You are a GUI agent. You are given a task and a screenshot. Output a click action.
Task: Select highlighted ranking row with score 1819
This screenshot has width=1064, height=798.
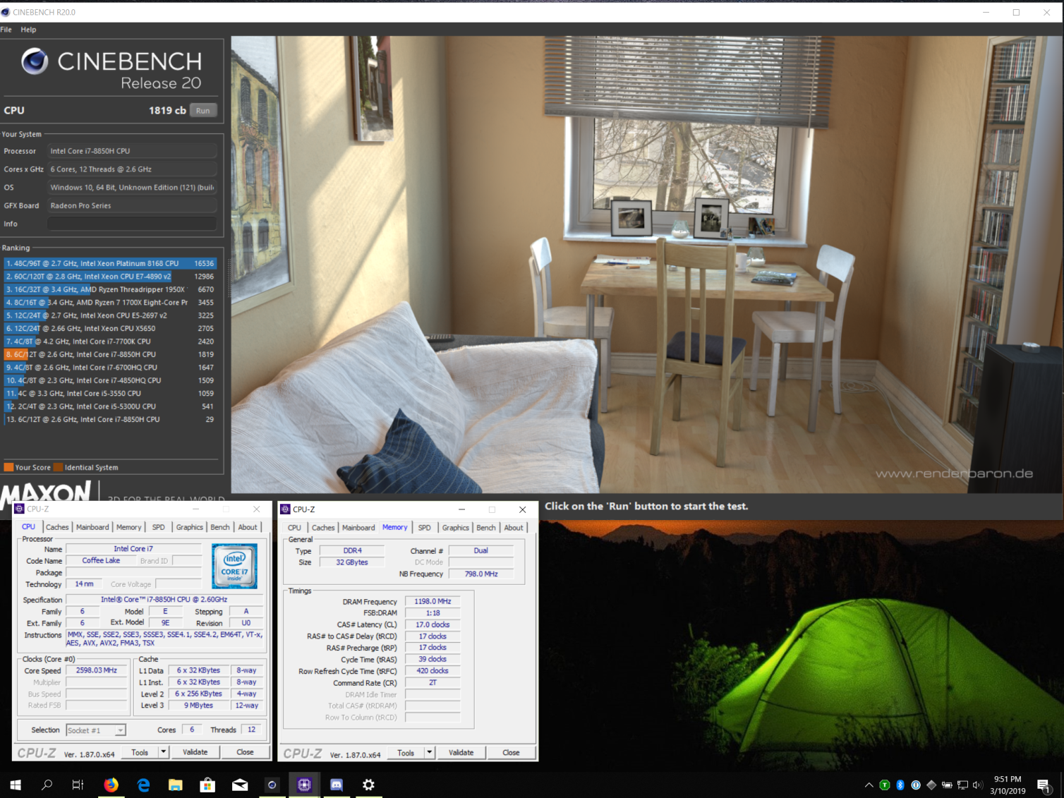tap(110, 354)
